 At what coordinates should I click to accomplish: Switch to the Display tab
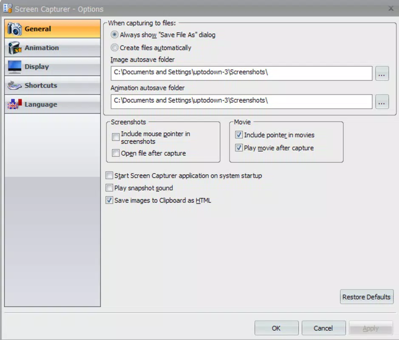(52, 66)
